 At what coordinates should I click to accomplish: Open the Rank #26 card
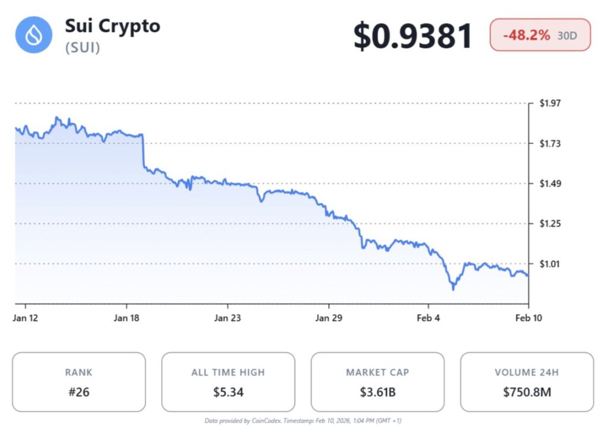tap(79, 382)
